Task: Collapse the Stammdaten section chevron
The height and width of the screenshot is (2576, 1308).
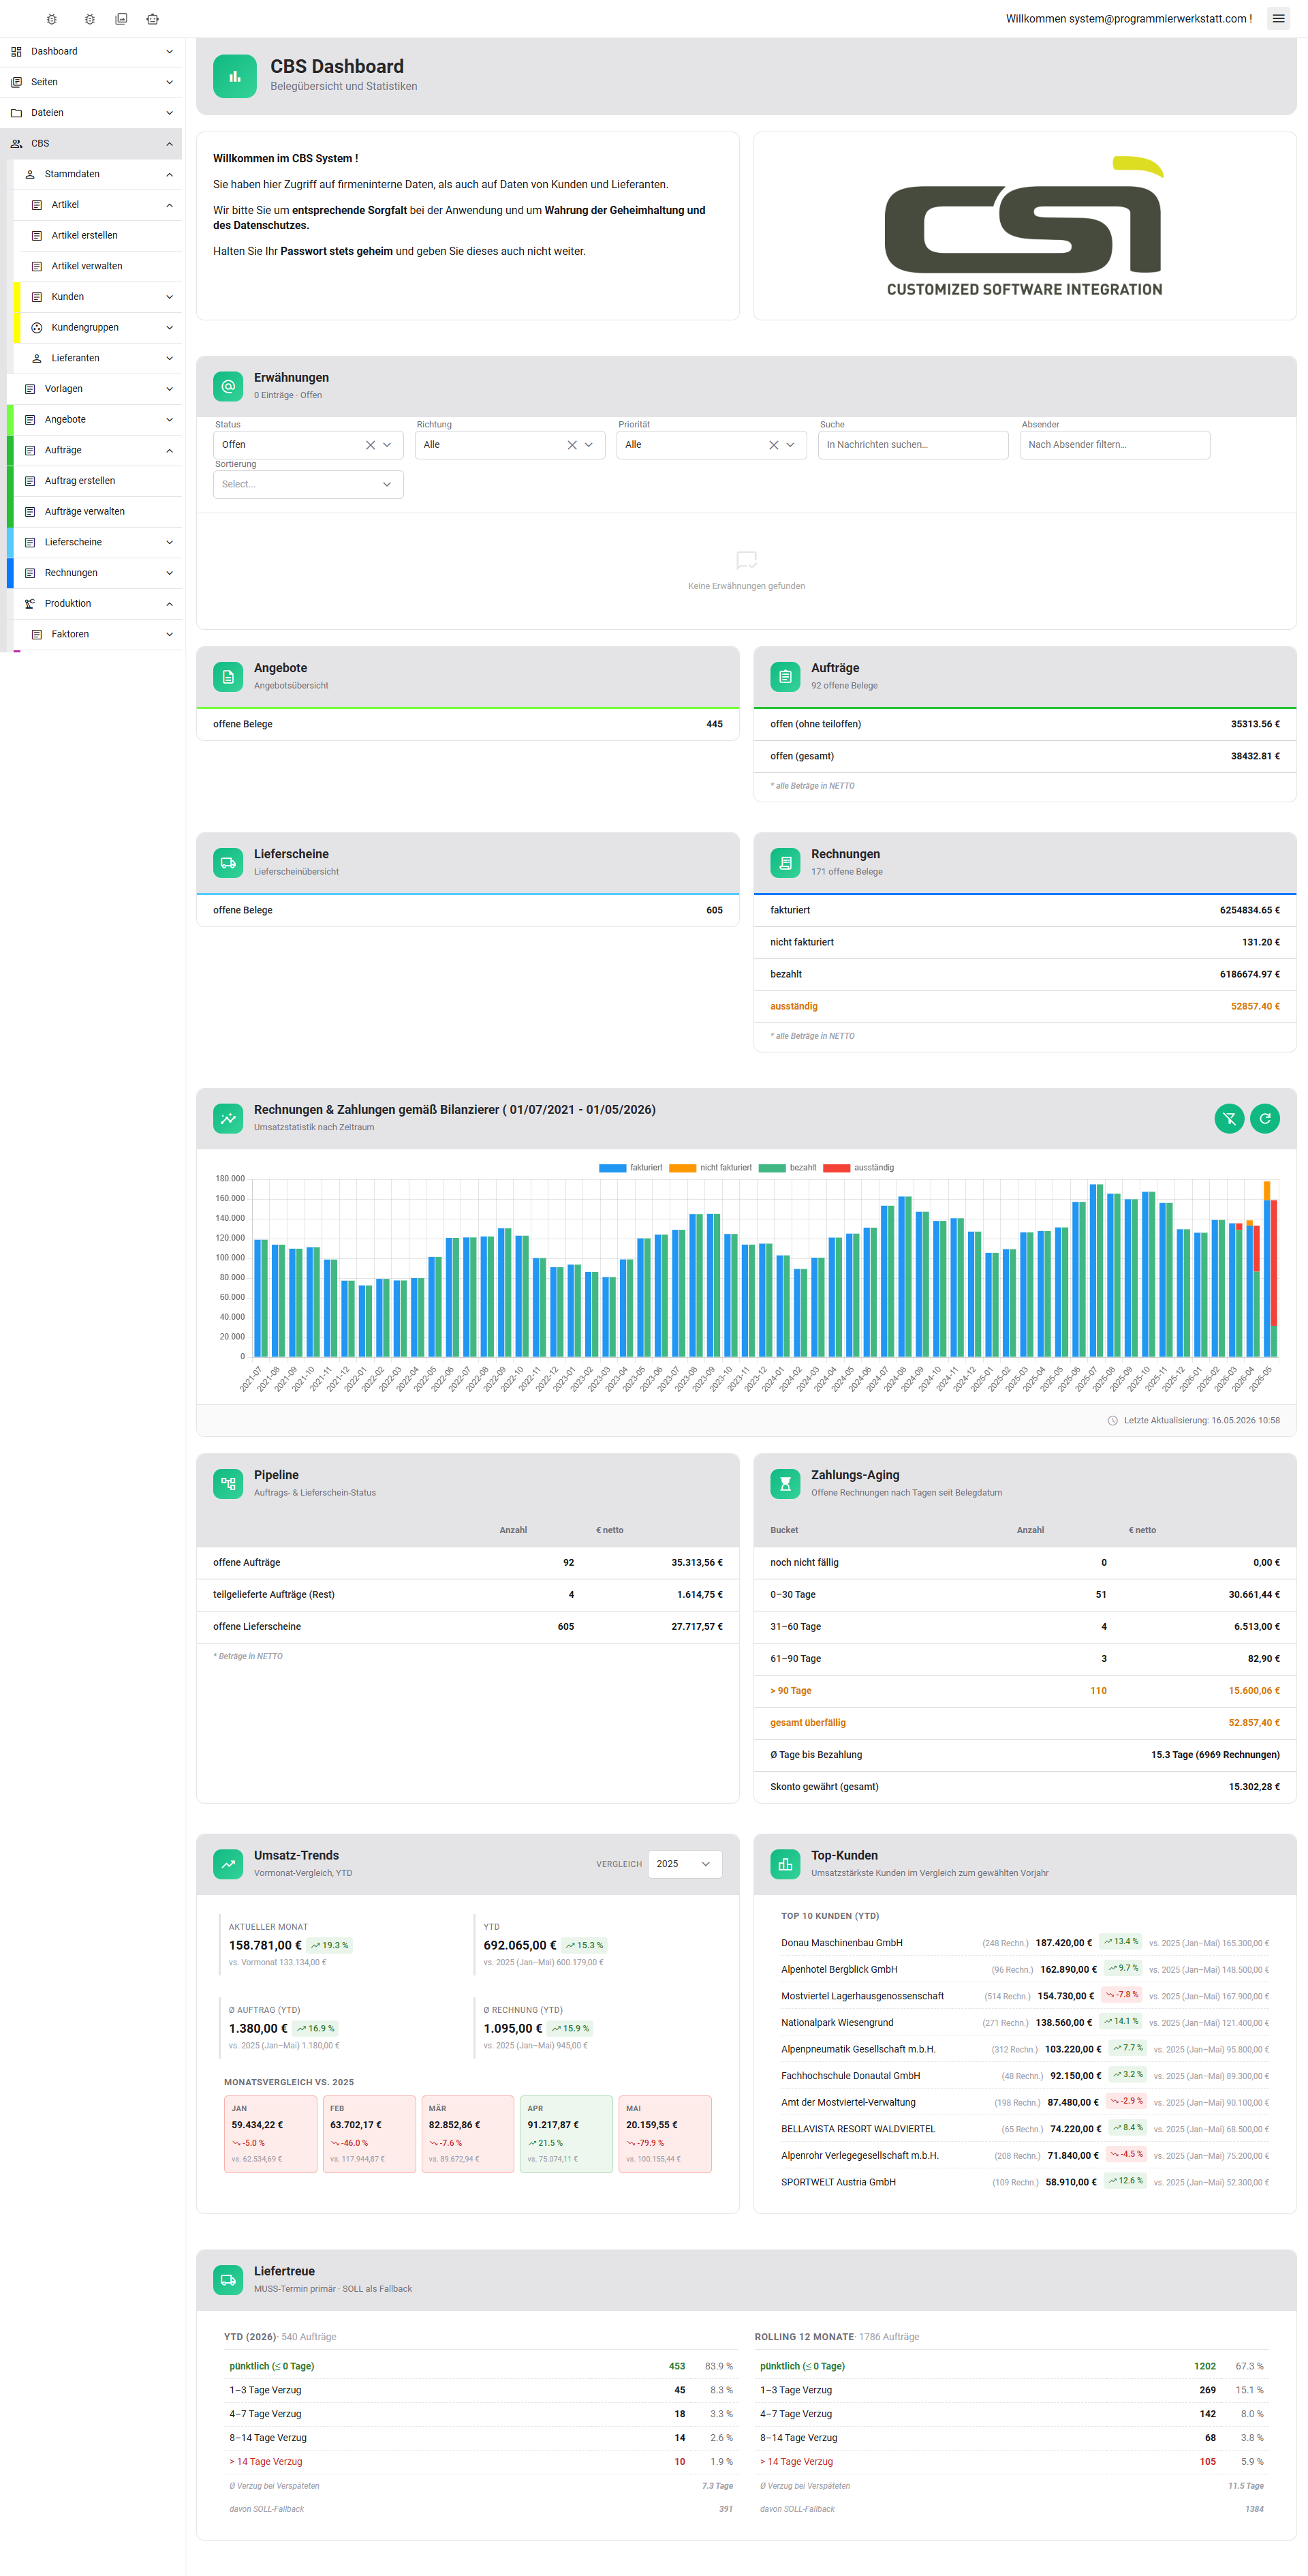Action: pos(169,175)
